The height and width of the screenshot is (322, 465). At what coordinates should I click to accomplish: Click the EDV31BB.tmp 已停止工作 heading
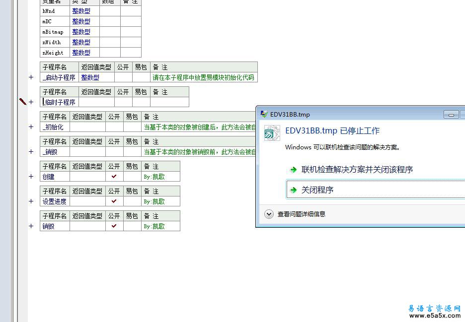(332, 130)
